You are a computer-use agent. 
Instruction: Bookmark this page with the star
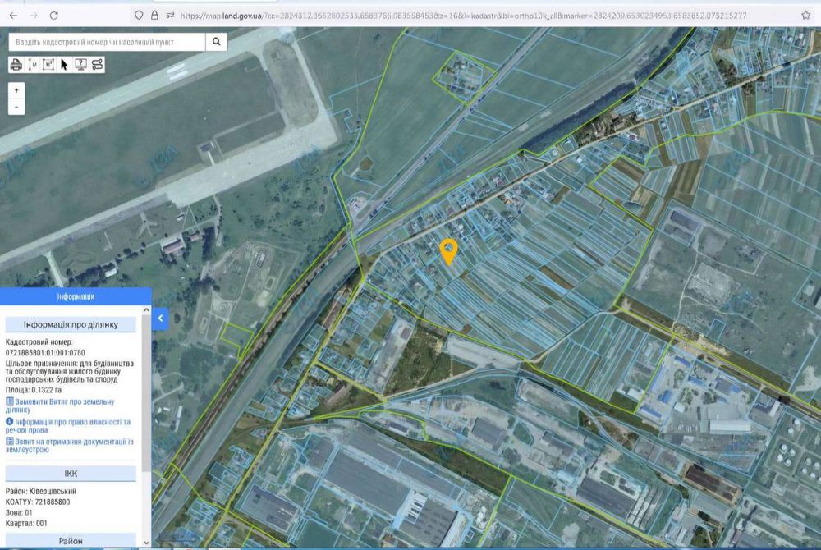click(x=806, y=16)
